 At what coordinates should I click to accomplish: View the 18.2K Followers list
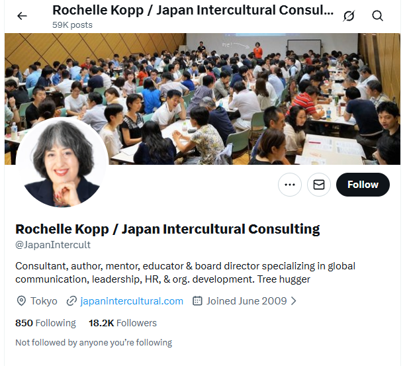[123, 323]
